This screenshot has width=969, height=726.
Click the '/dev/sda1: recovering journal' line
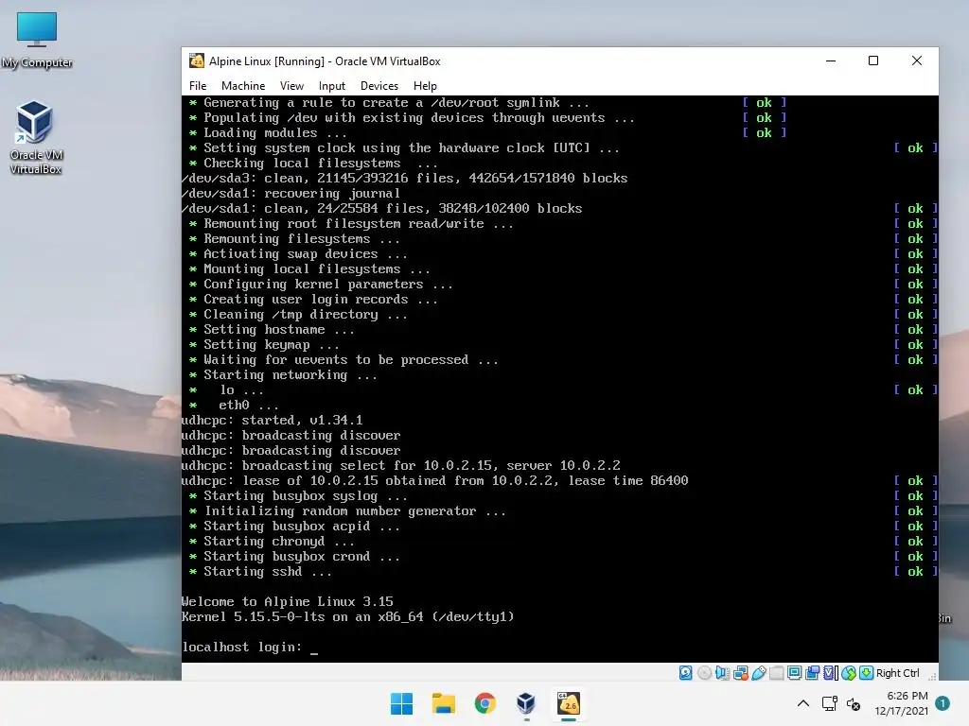click(291, 193)
